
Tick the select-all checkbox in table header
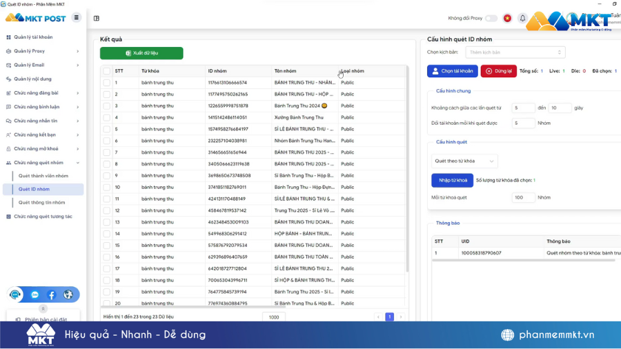(x=106, y=71)
